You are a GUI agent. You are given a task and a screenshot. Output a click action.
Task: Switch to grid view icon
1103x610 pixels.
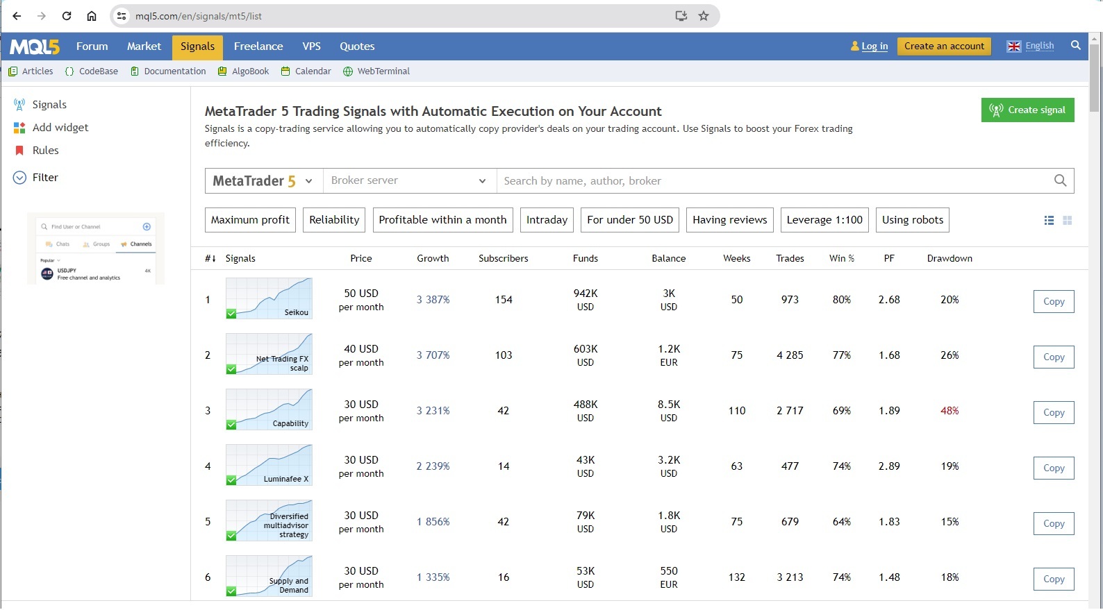[1068, 220]
